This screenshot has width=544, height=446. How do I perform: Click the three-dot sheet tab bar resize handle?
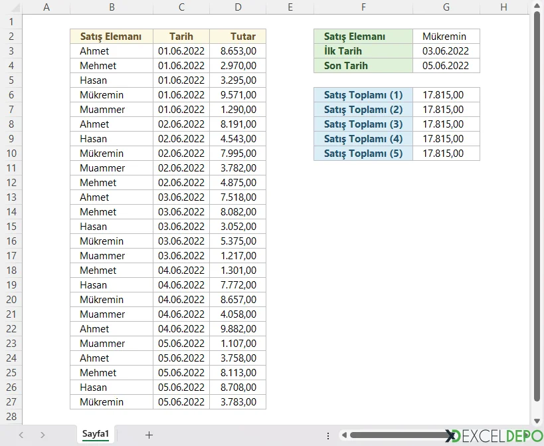tap(329, 435)
